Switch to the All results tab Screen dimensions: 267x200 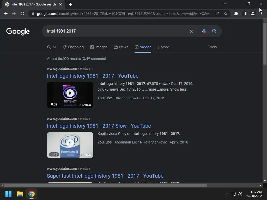point(52,47)
